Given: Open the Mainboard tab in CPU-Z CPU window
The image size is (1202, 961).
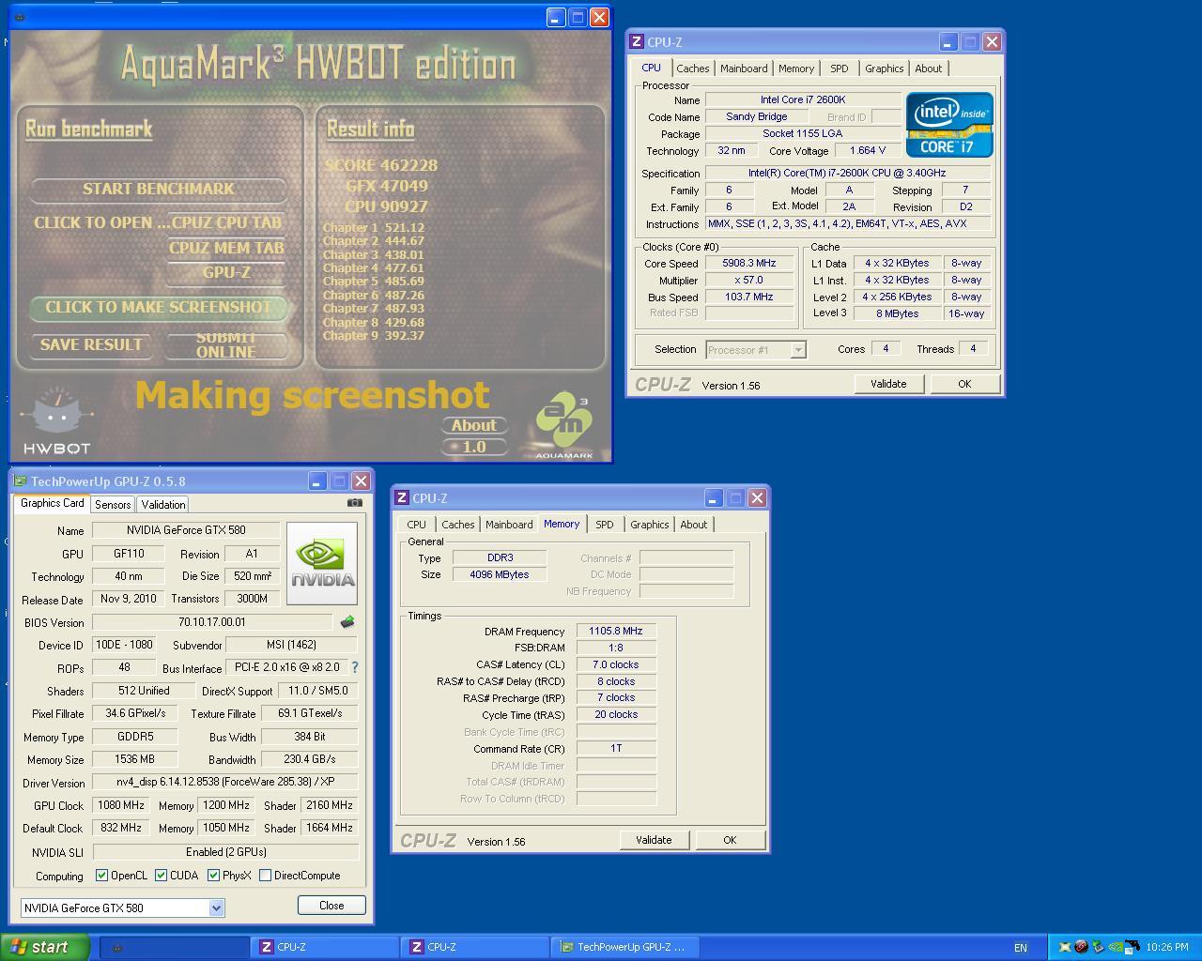Looking at the screenshot, I should 744,69.
